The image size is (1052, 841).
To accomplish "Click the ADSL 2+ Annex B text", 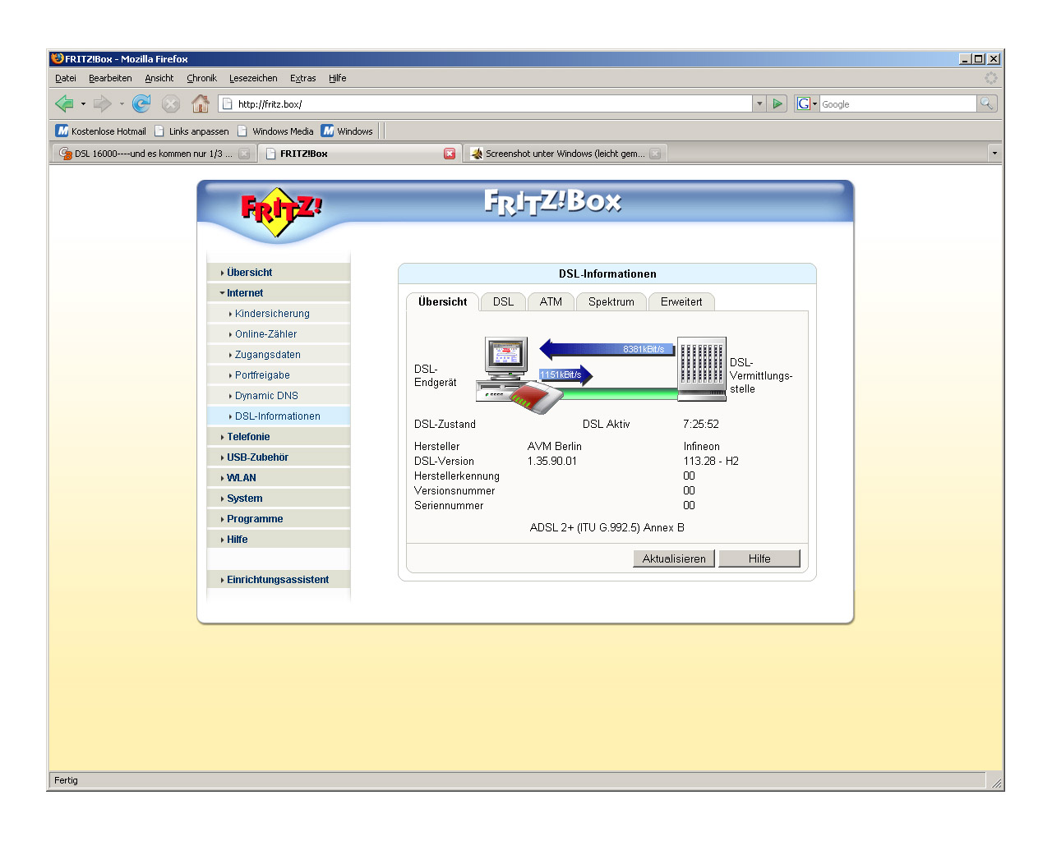I will [607, 527].
